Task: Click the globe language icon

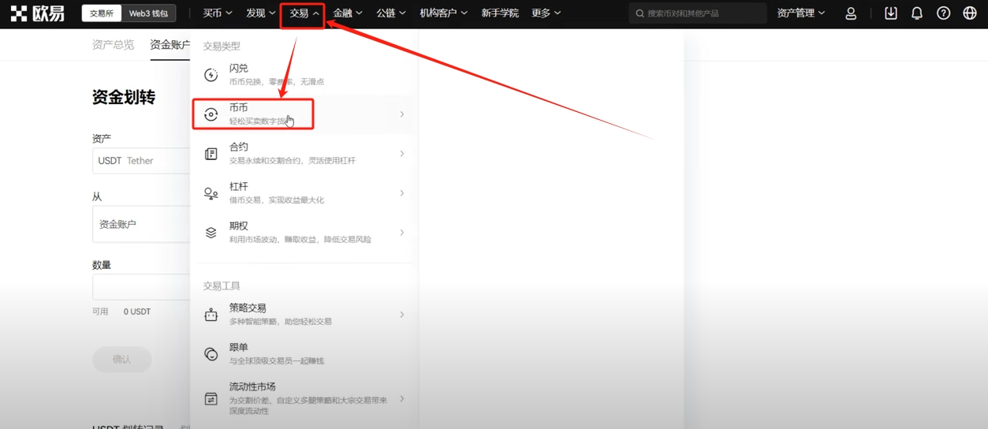Action: 970,13
